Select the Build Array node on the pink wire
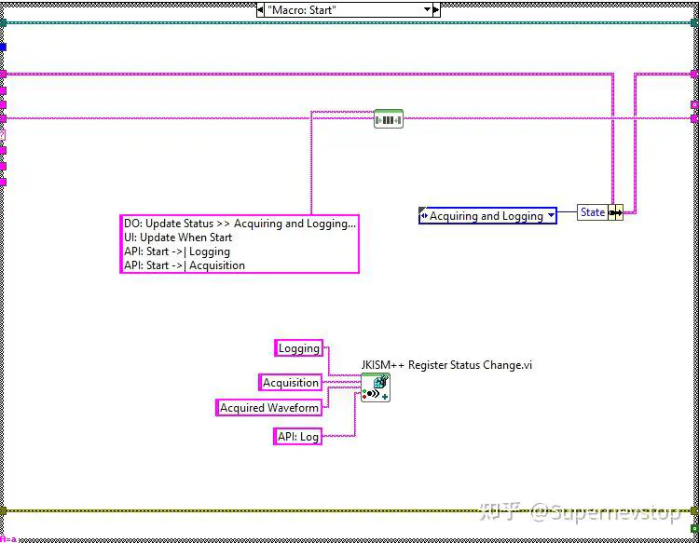699x543 pixels. (x=389, y=119)
